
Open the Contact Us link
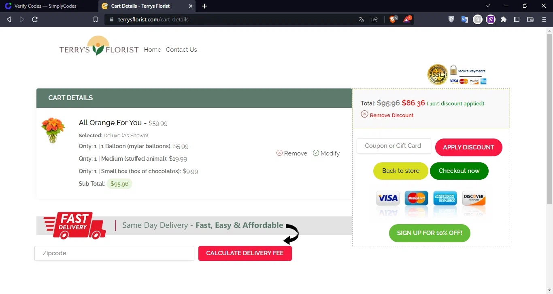(x=181, y=50)
